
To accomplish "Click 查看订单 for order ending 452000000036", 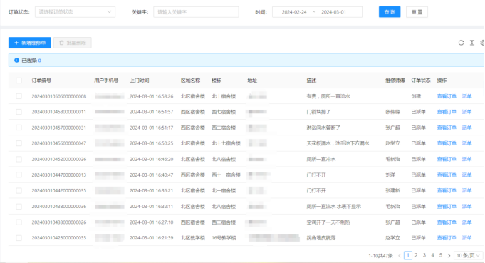I will coord(447,159).
